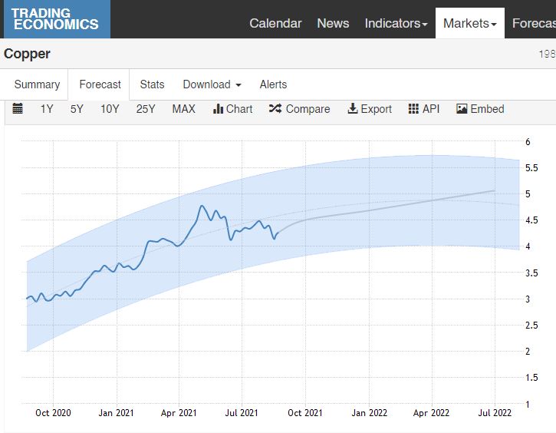Click the calendar icon in chart toolbar
This screenshot has height=433, width=556.
18,109
